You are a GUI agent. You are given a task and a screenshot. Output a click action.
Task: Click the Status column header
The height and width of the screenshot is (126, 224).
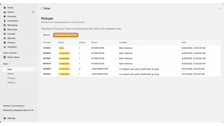point(61,42)
